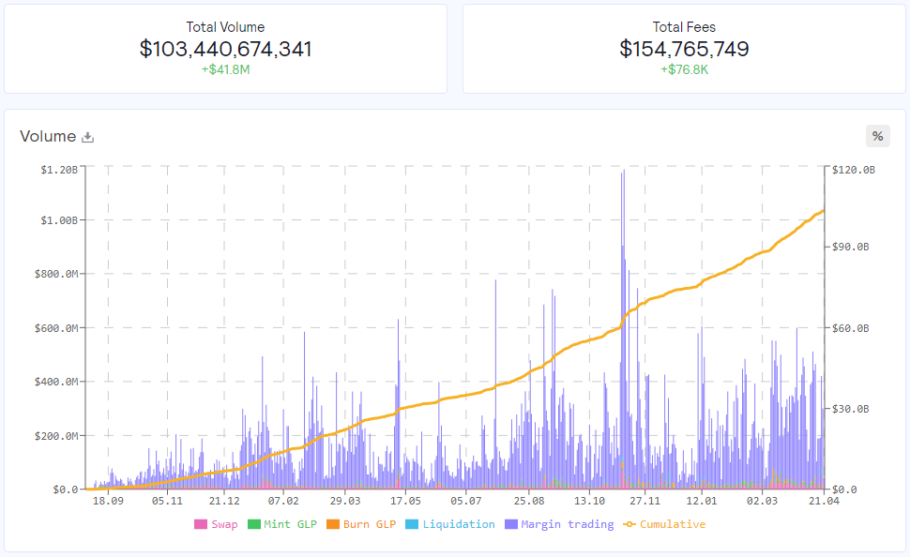Viewport: 910px width, 557px height.
Task: Click the download icon beside Volume title
Action: pyautogui.click(x=88, y=137)
